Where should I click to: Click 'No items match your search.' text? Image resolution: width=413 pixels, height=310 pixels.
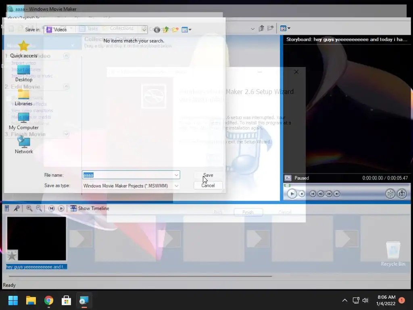point(134,41)
